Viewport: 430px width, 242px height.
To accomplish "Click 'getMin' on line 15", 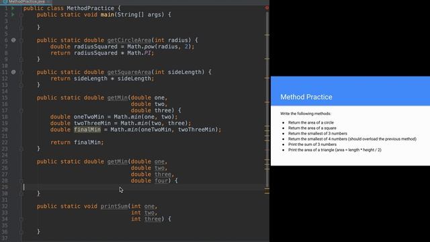I will 118,97.
